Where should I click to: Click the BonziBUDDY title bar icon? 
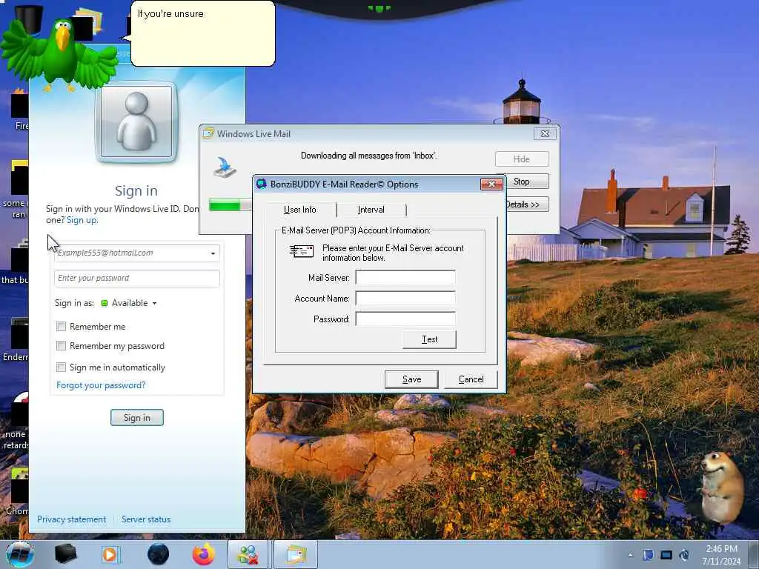pyautogui.click(x=262, y=184)
